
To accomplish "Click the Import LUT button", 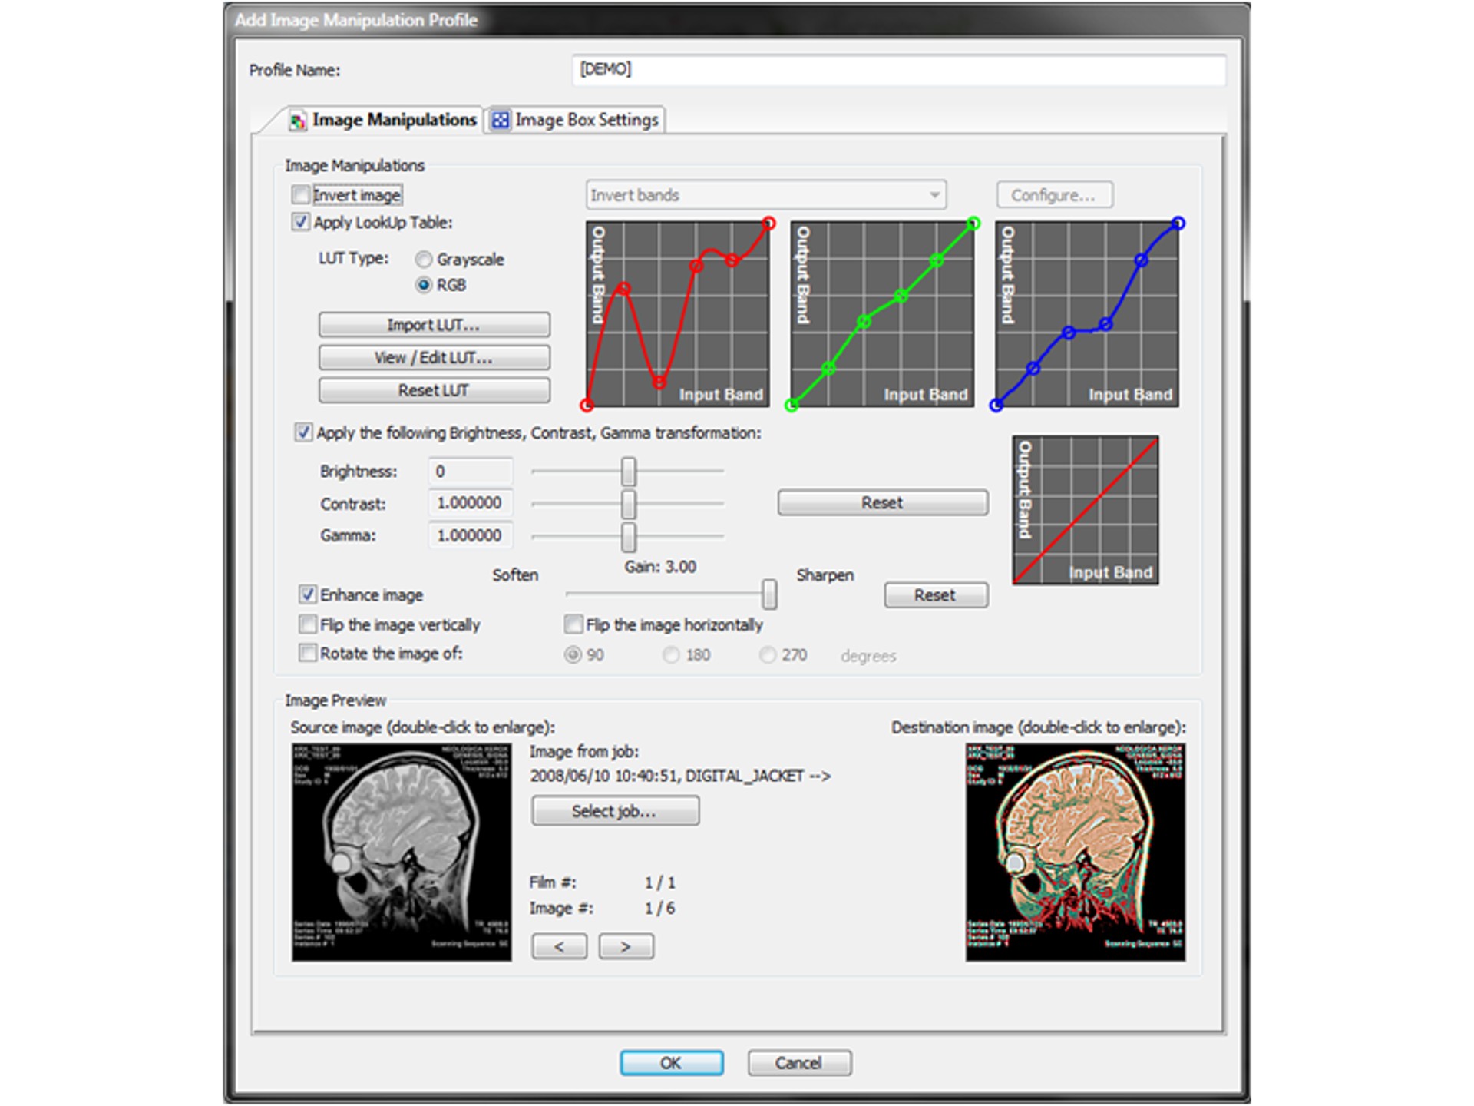I will click(x=435, y=325).
